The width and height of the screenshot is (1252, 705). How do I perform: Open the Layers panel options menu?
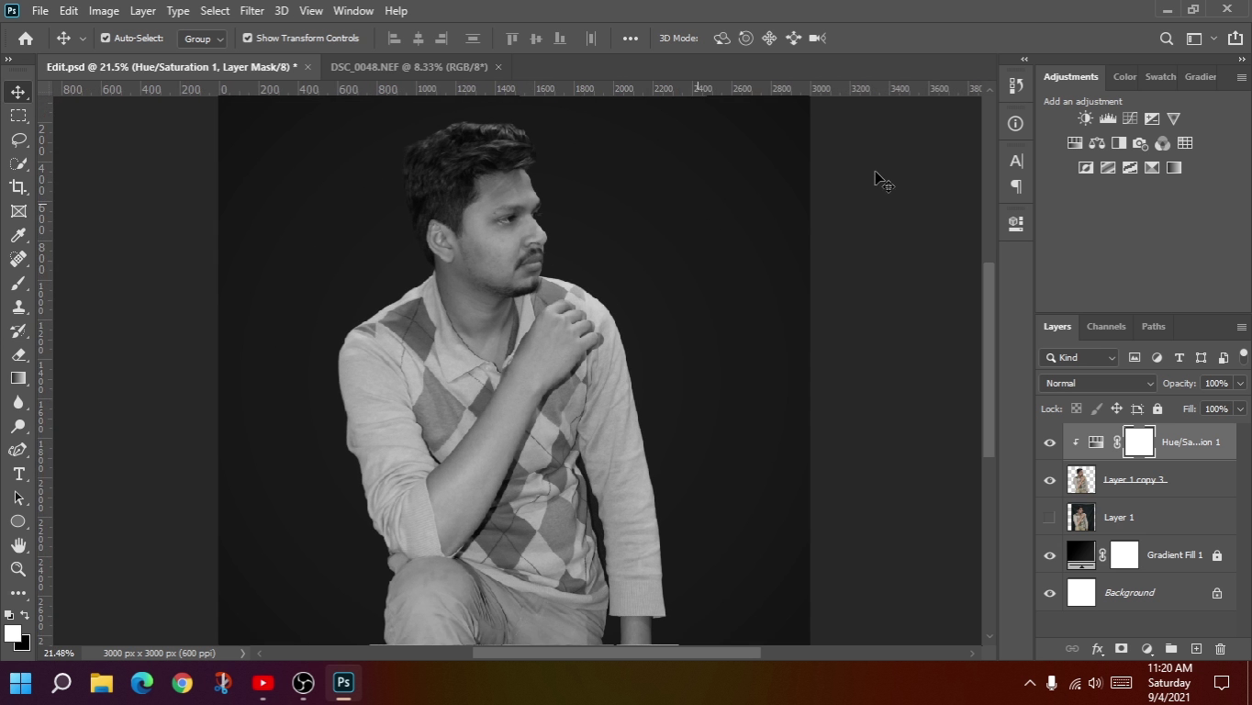1241,327
